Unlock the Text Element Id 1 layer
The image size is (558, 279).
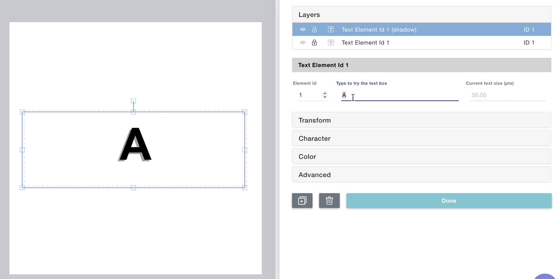click(x=314, y=43)
